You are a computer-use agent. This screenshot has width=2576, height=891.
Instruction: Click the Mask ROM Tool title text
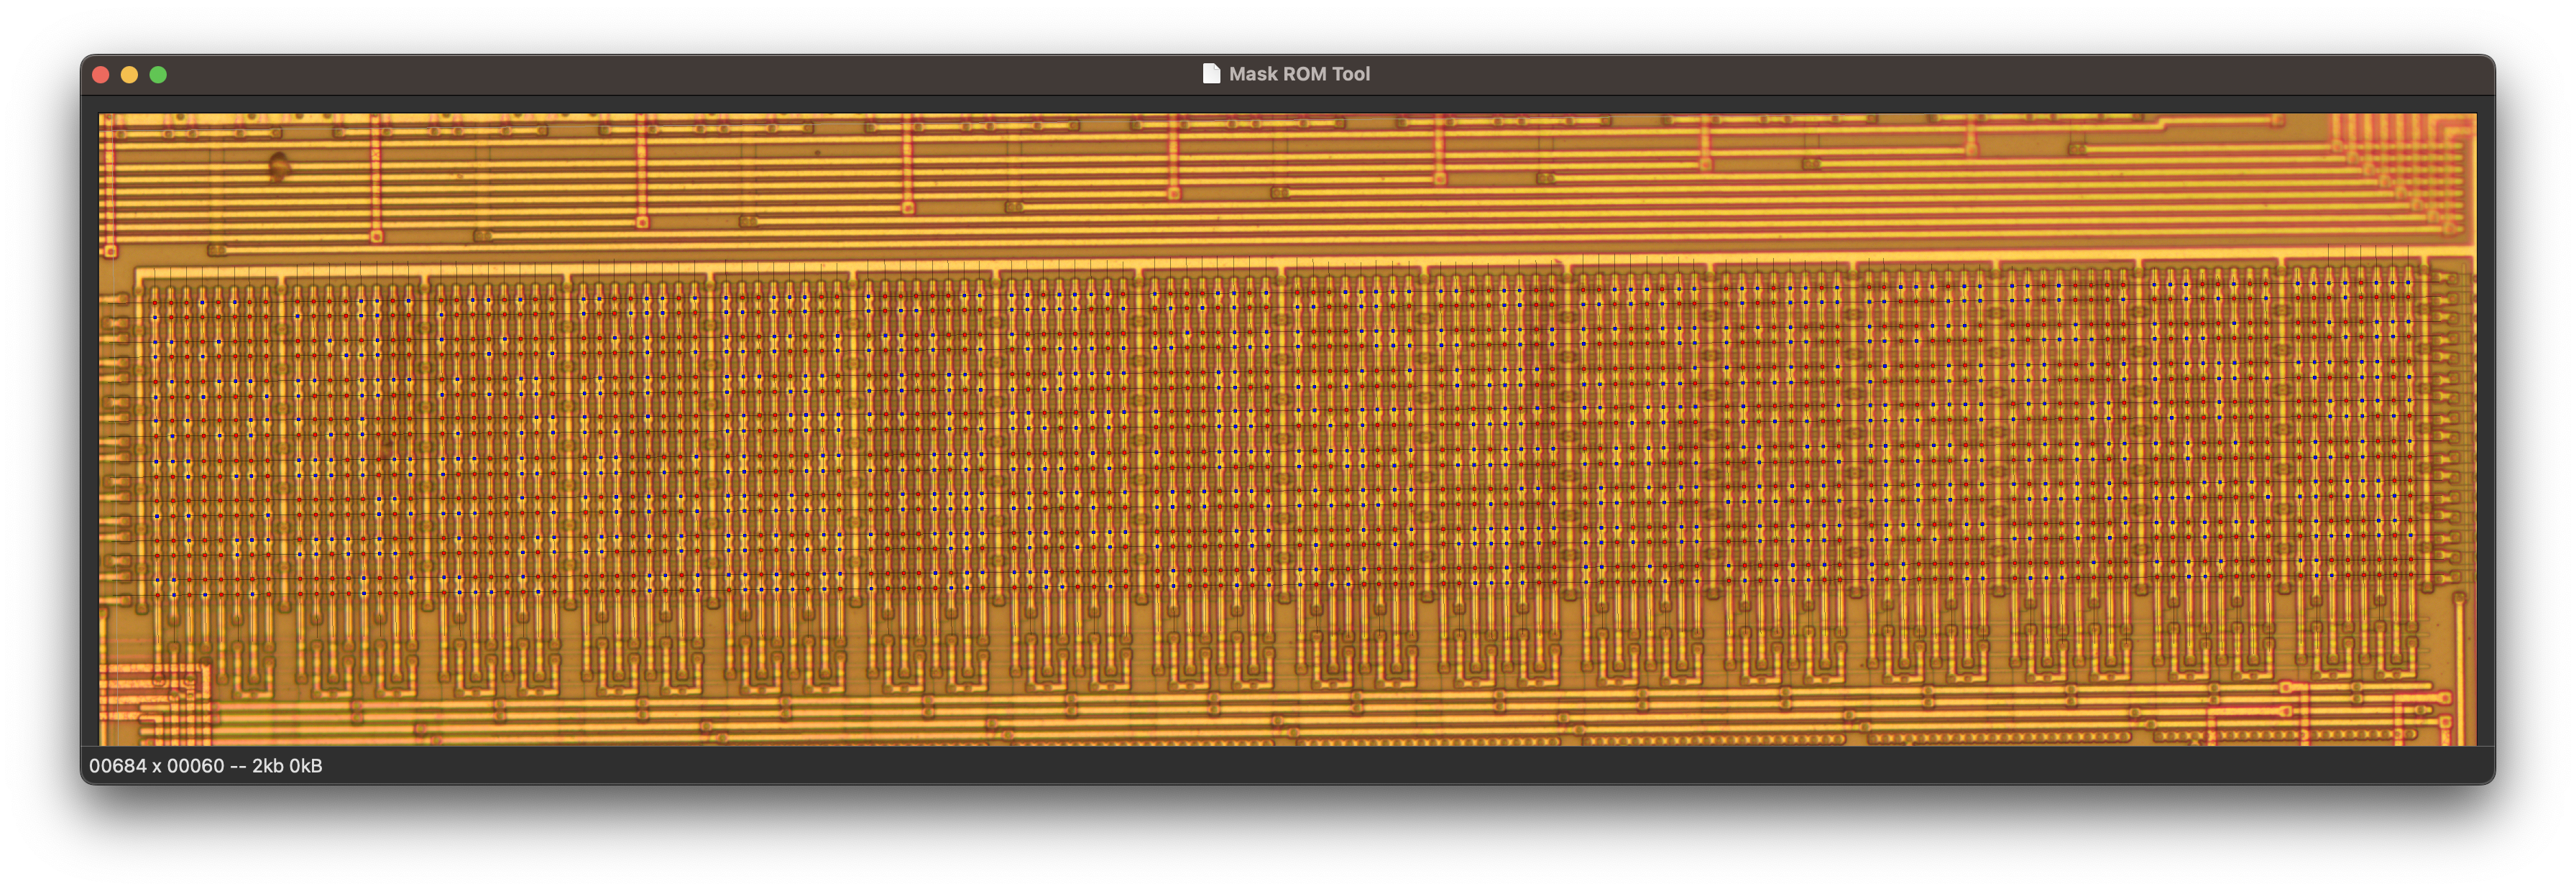tap(1299, 74)
